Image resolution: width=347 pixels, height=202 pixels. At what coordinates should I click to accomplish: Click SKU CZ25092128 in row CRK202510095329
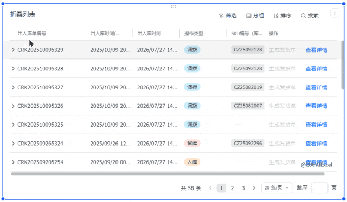(248, 50)
